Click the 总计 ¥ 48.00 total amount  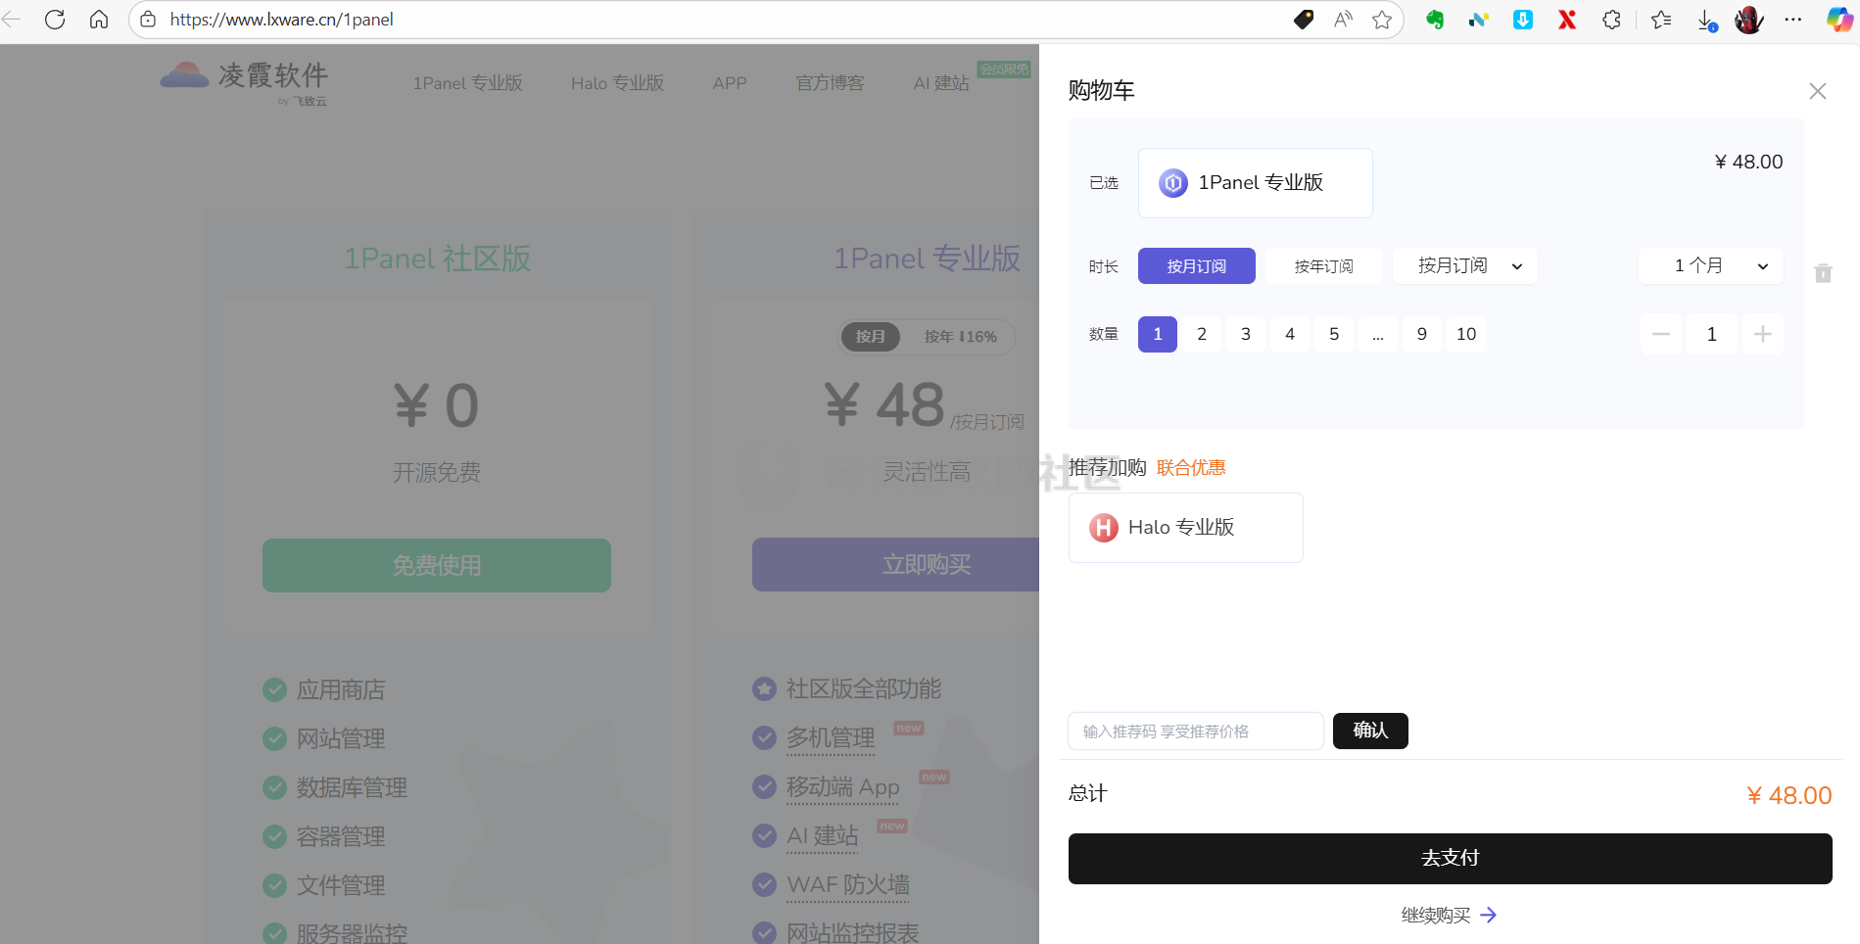point(1788,795)
